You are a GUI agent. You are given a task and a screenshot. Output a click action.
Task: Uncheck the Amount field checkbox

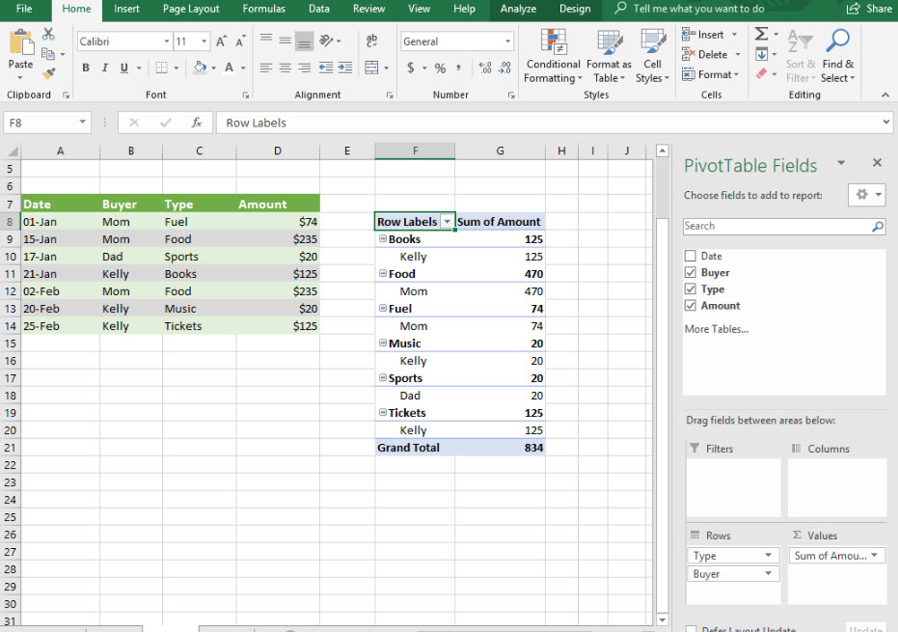(690, 306)
